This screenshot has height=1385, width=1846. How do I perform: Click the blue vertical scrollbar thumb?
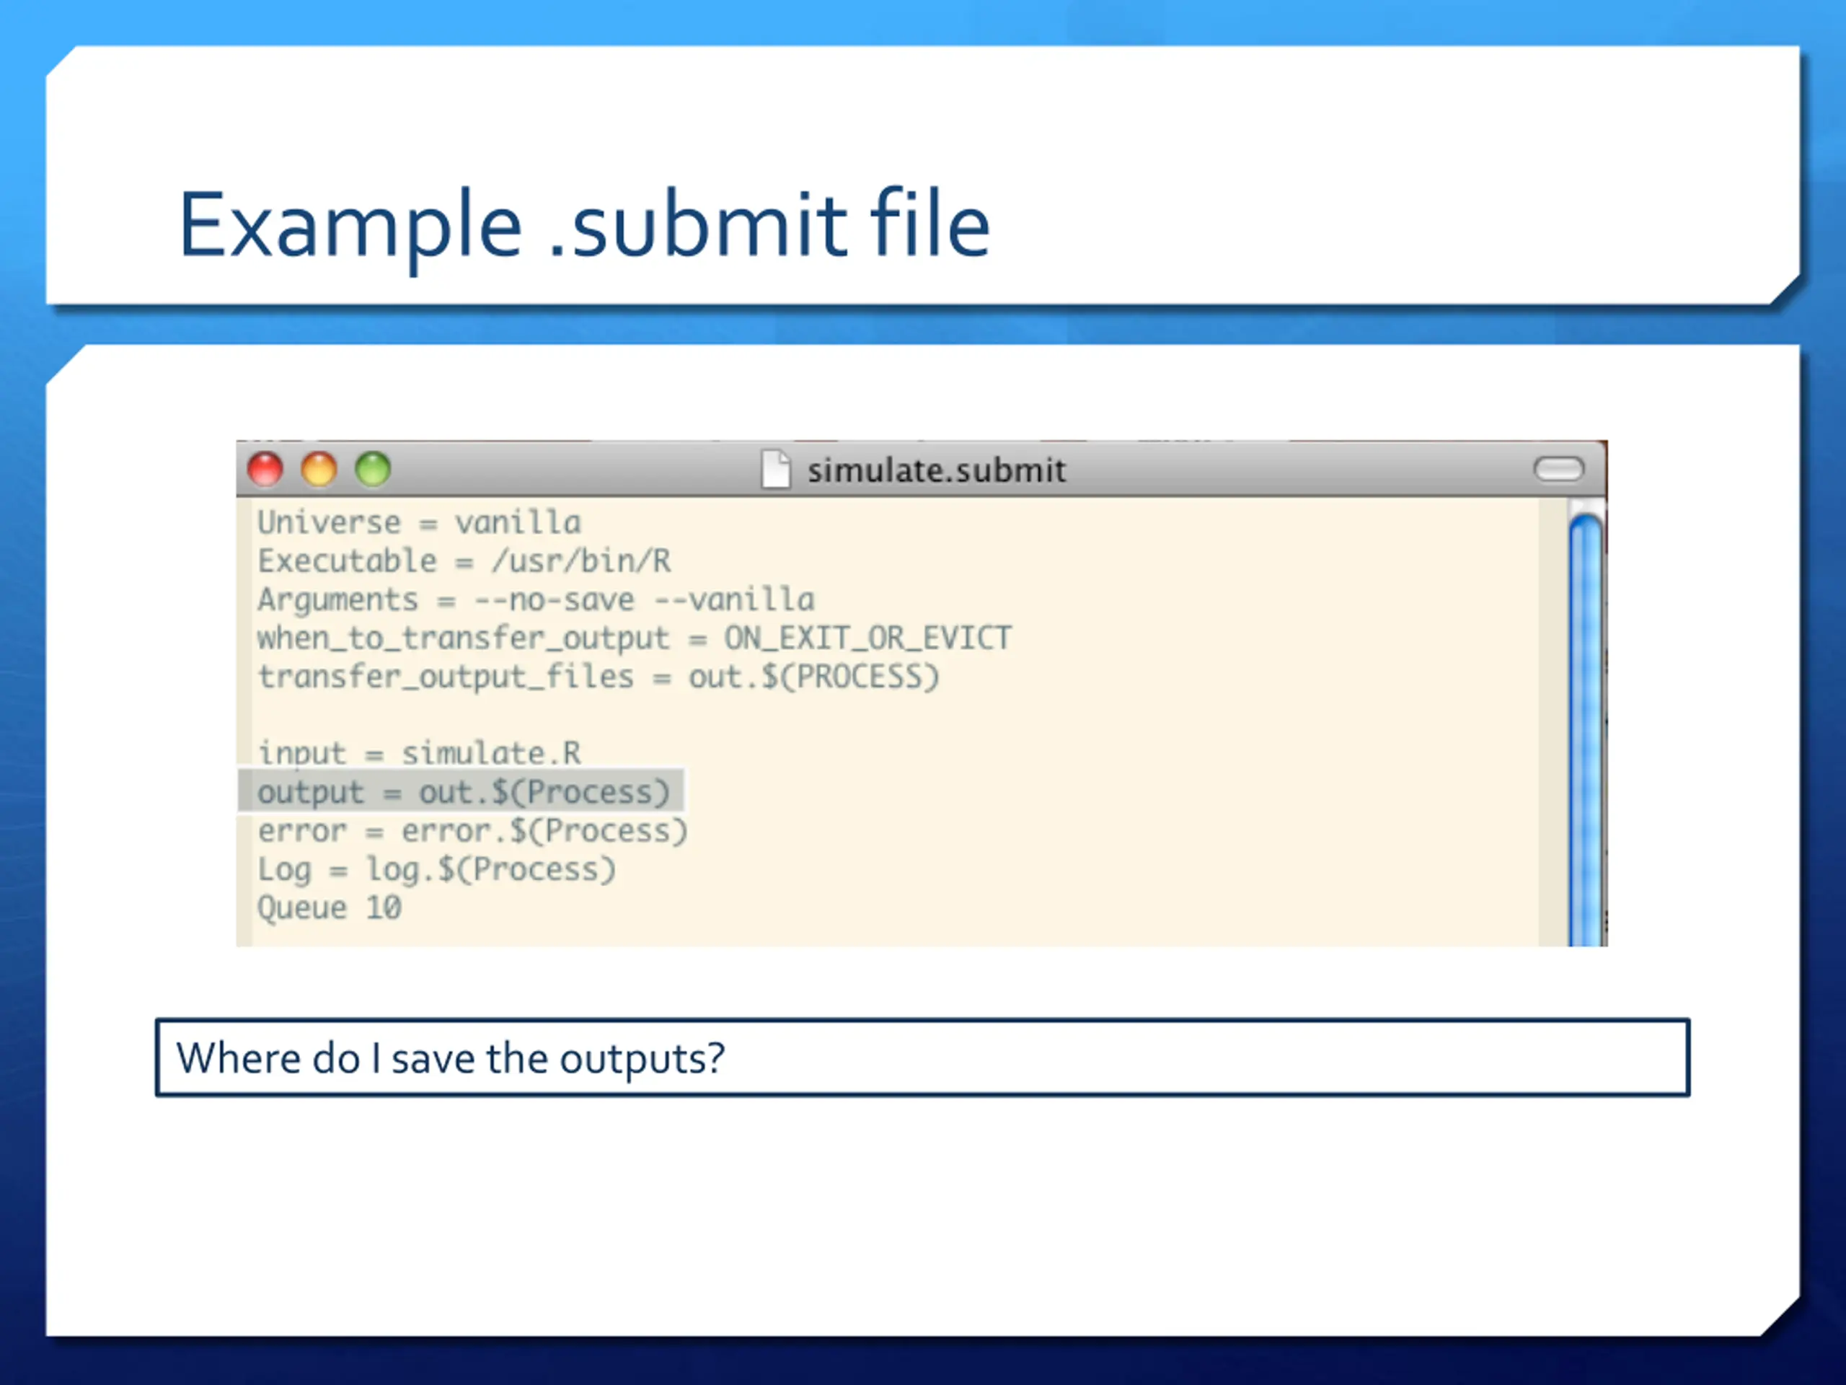(1586, 730)
